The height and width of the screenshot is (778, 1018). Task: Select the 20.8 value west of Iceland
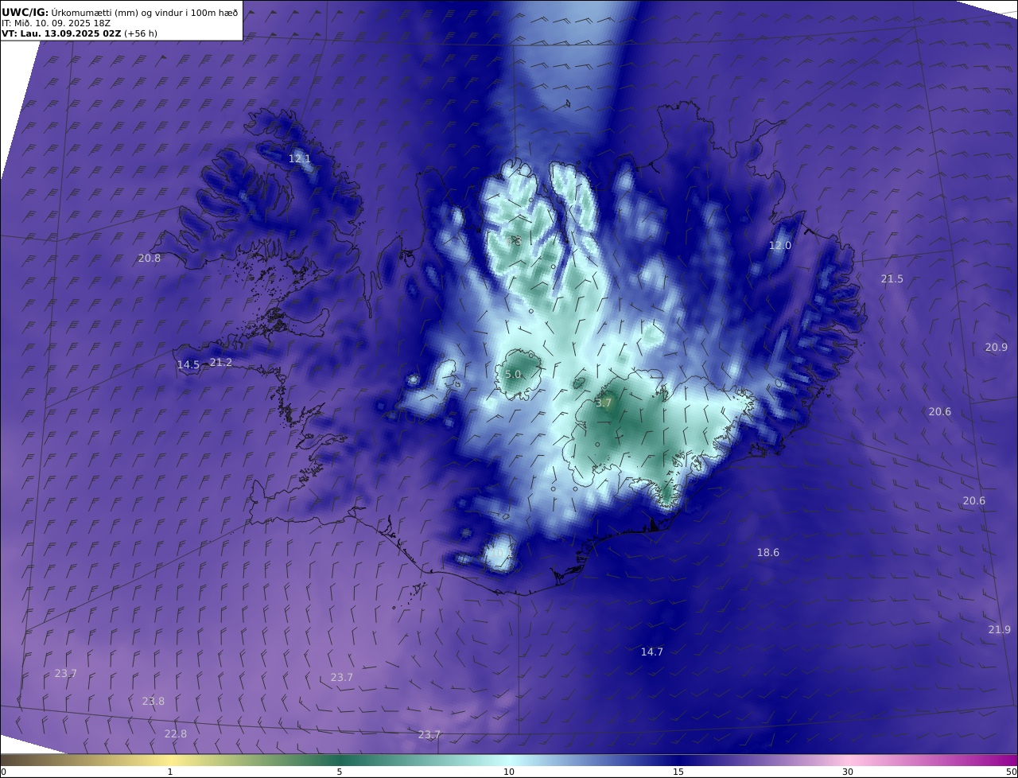tap(149, 259)
